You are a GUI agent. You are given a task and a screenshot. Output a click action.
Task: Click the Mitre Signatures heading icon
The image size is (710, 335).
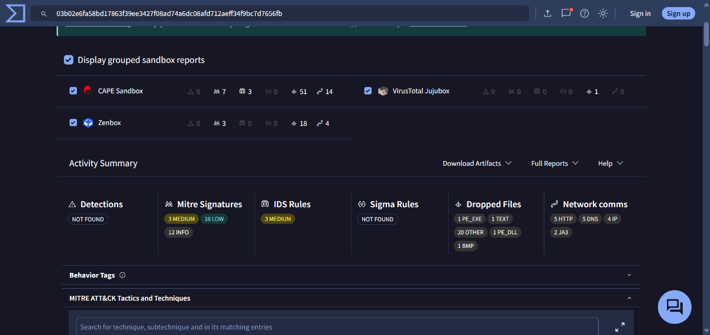(169, 204)
